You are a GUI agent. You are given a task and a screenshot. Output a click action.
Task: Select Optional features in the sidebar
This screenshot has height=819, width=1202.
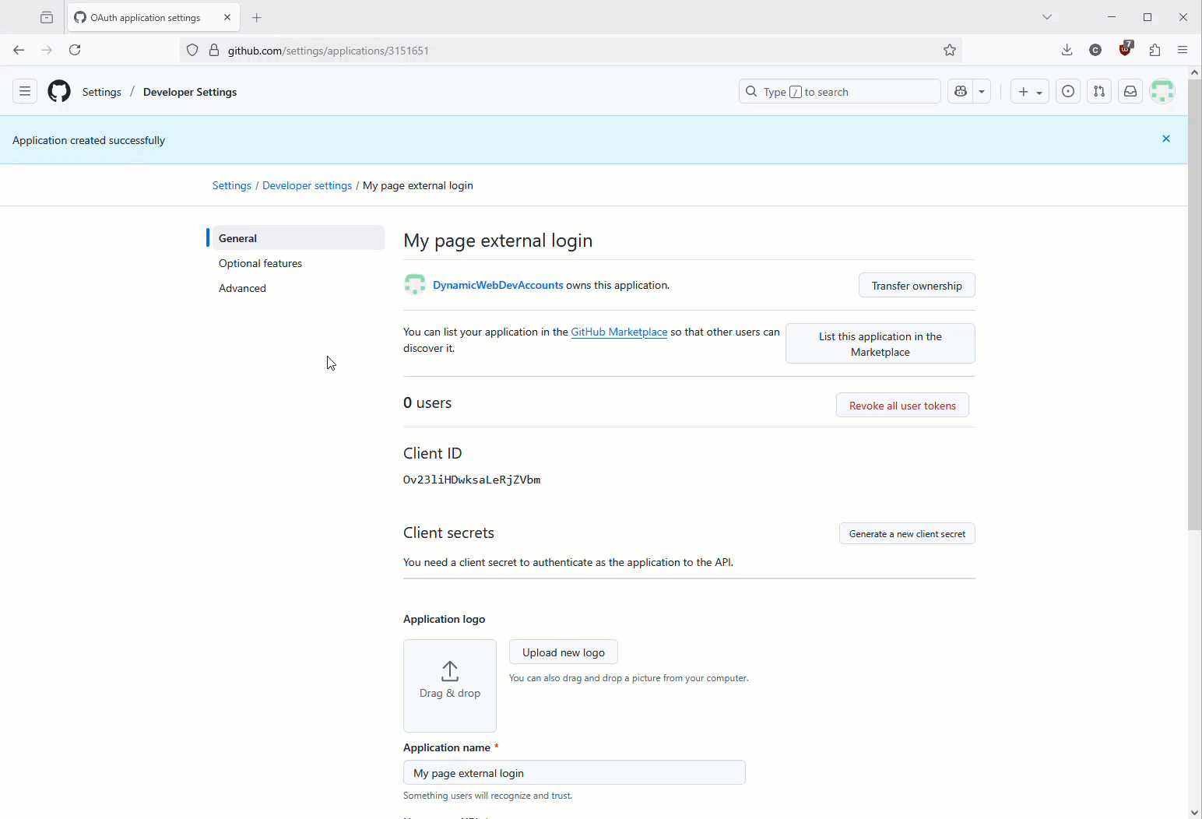tap(260, 263)
